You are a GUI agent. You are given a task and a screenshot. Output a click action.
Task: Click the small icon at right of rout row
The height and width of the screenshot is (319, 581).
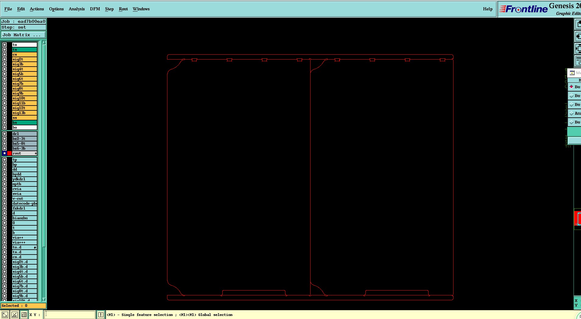coord(36,154)
